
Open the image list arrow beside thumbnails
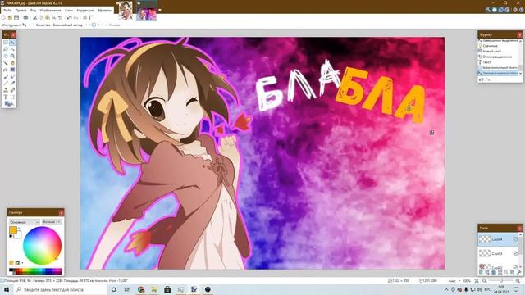point(160,10)
